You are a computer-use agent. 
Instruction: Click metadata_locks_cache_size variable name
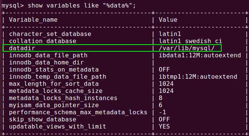click(55, 91)
